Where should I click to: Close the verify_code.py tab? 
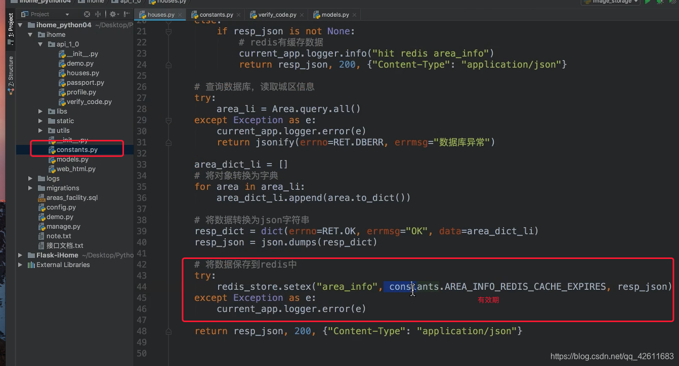(302, 15)
